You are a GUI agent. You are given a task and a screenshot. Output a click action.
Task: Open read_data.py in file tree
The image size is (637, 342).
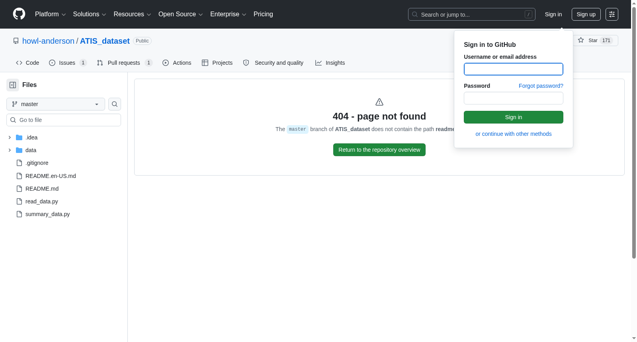[42, 201]
